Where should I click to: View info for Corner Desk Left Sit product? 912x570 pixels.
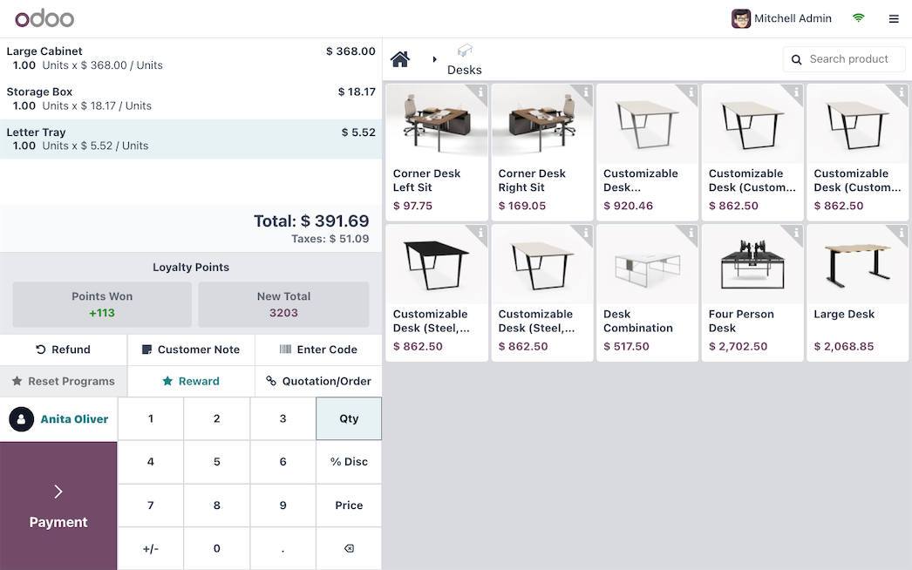[x=480, y=92]
